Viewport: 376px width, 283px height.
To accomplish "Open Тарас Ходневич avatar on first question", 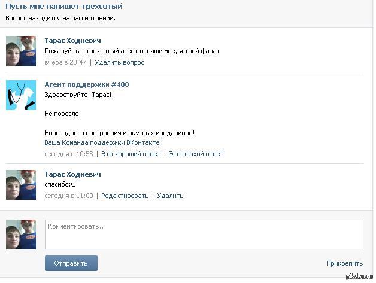I will (x=21, y=51).
